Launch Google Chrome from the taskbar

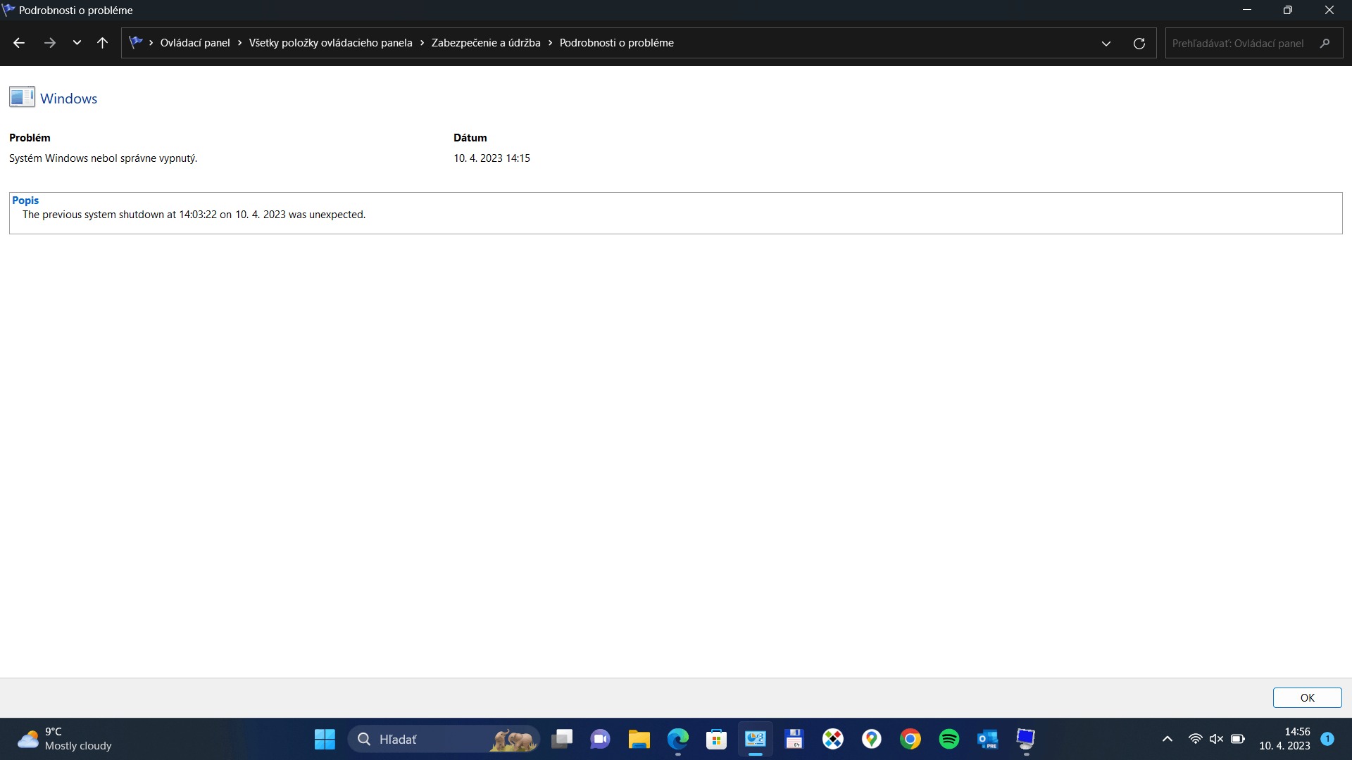point(910,739)
